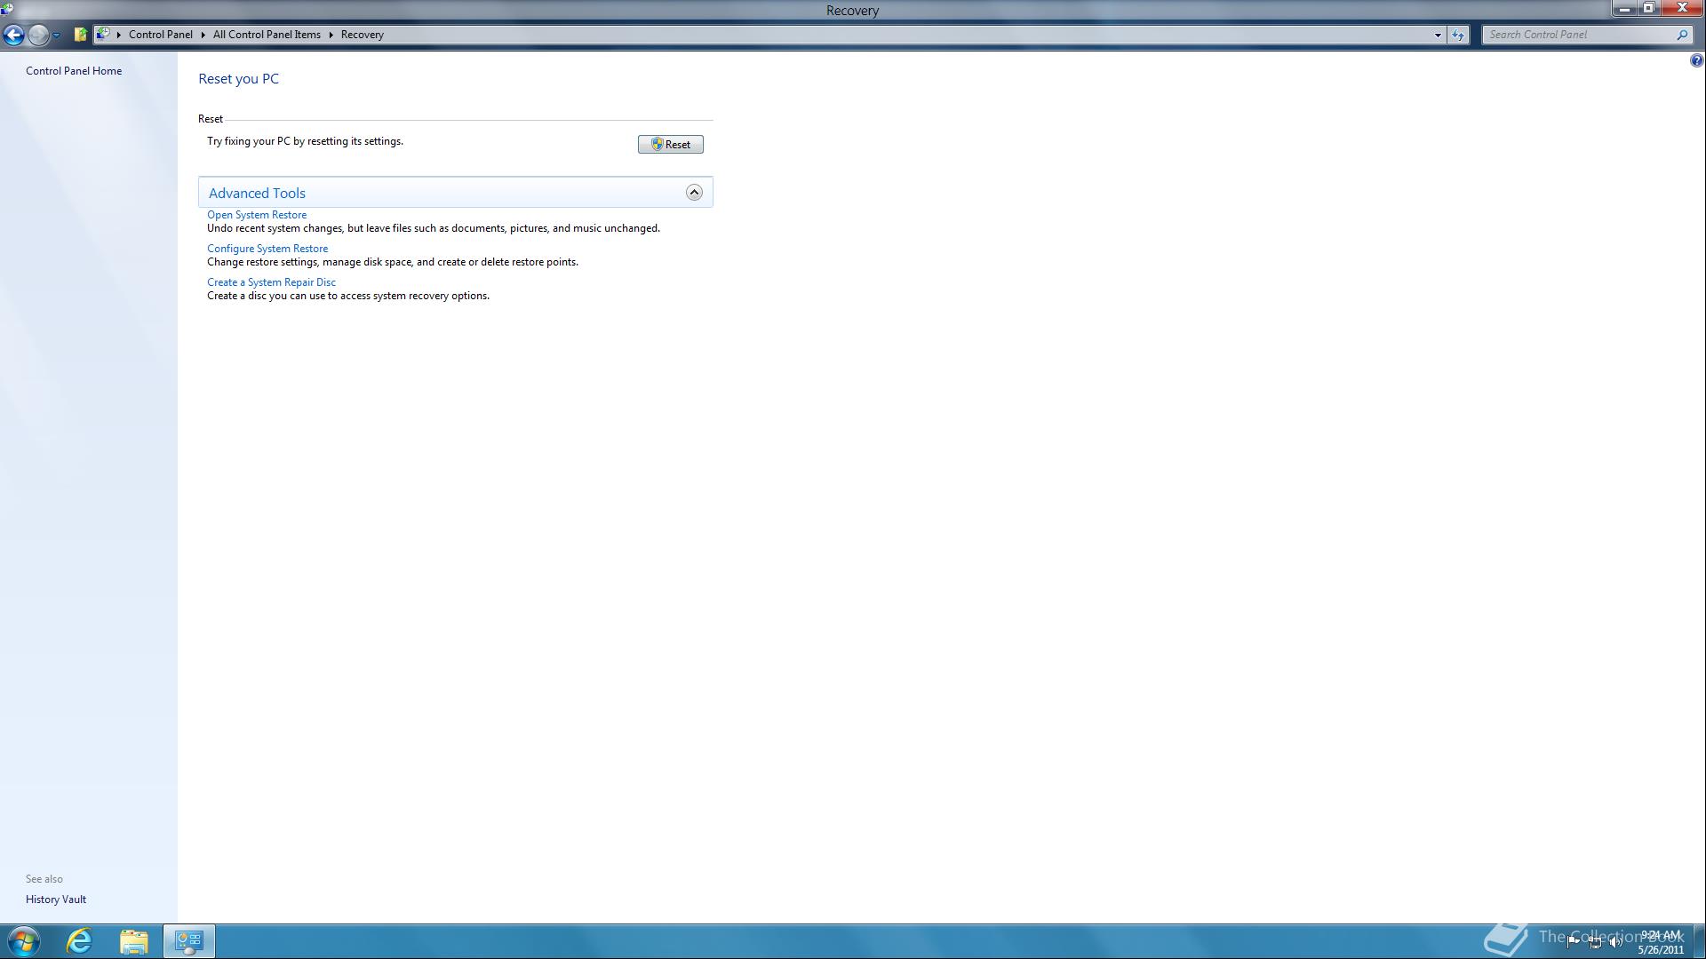Open the Start menu orb
1706x959 pixels.
tap(23, 941)
